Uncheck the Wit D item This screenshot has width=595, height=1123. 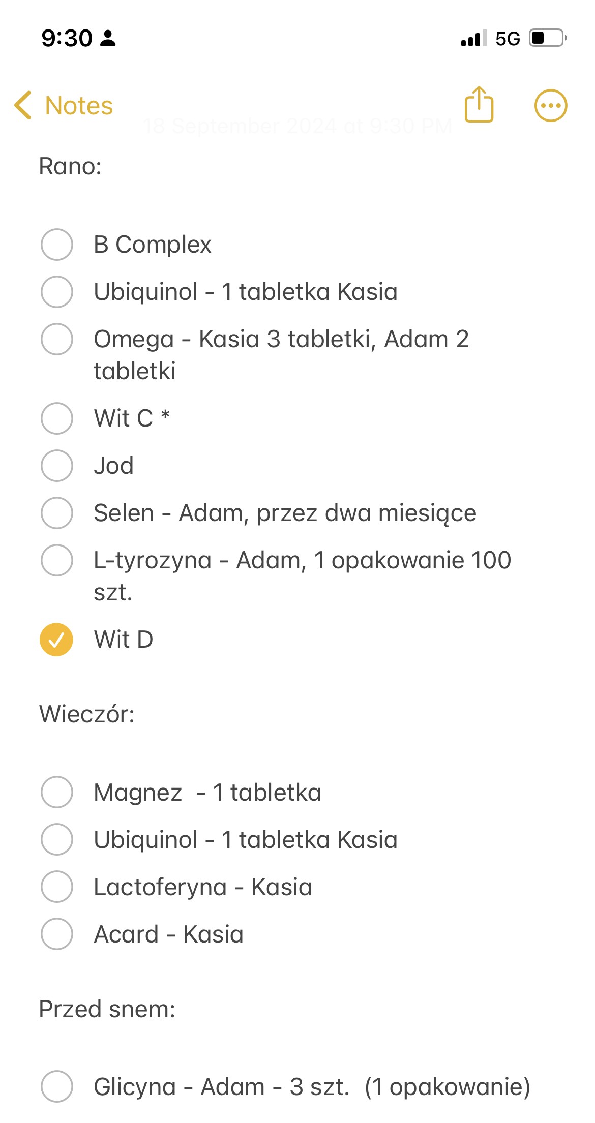point(56,640)
